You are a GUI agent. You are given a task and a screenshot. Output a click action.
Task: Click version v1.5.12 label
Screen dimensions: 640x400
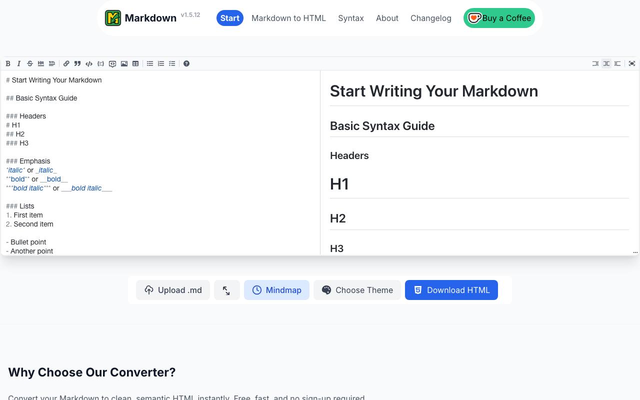click(x=190, y=15)
